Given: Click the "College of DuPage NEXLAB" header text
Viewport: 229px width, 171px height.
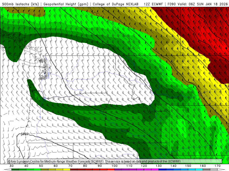Looking at the screenshot, I should pos(115,4).
